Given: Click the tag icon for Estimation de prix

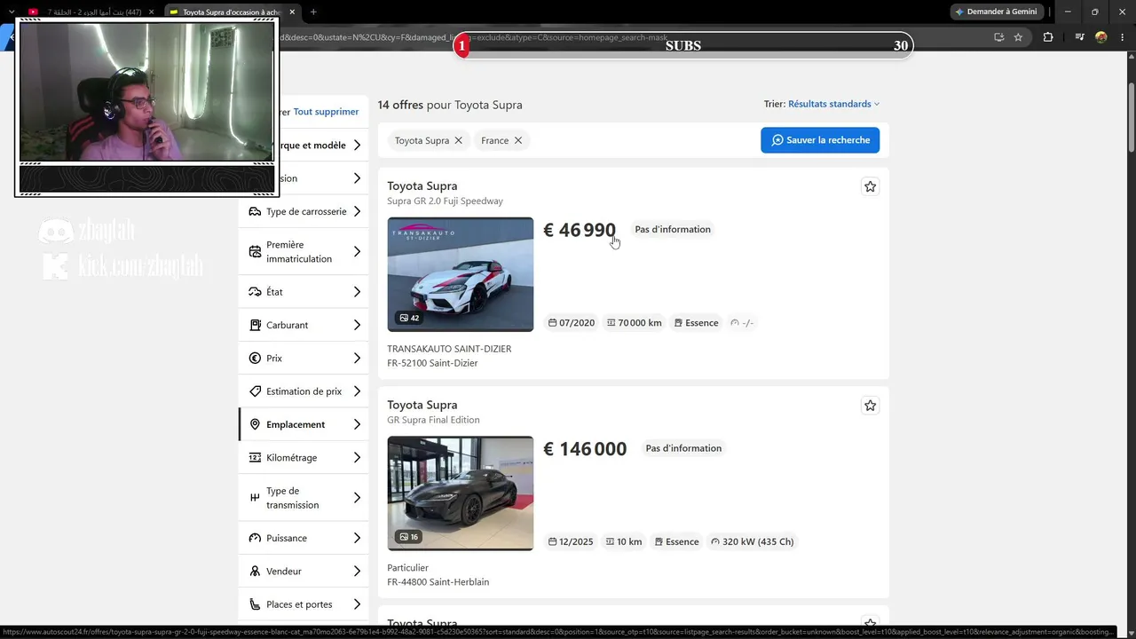Looking at the screenshot, I should point(255,391).
